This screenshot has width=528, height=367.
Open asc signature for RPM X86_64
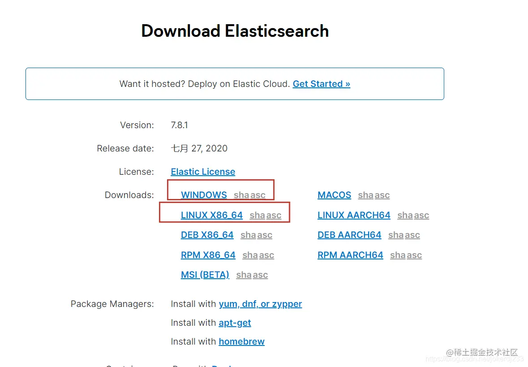[x=266, y=255]
